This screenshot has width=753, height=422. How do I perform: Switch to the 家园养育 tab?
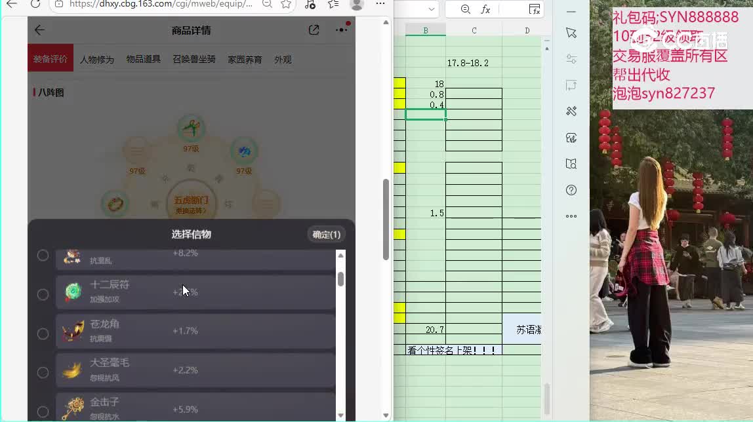click(245, 60)
